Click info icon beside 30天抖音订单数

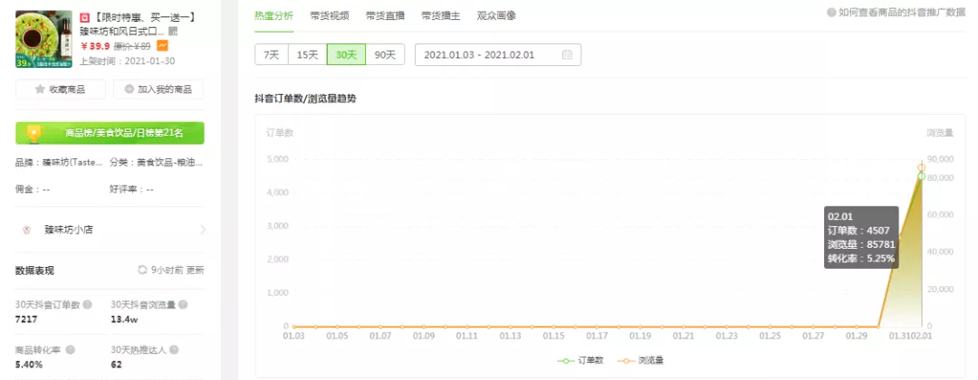tap(87, 305)
